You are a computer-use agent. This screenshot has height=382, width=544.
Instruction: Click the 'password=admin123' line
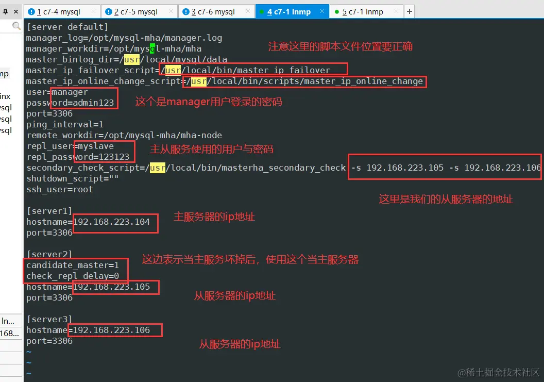pyautogui.click(x=70, y=103)
